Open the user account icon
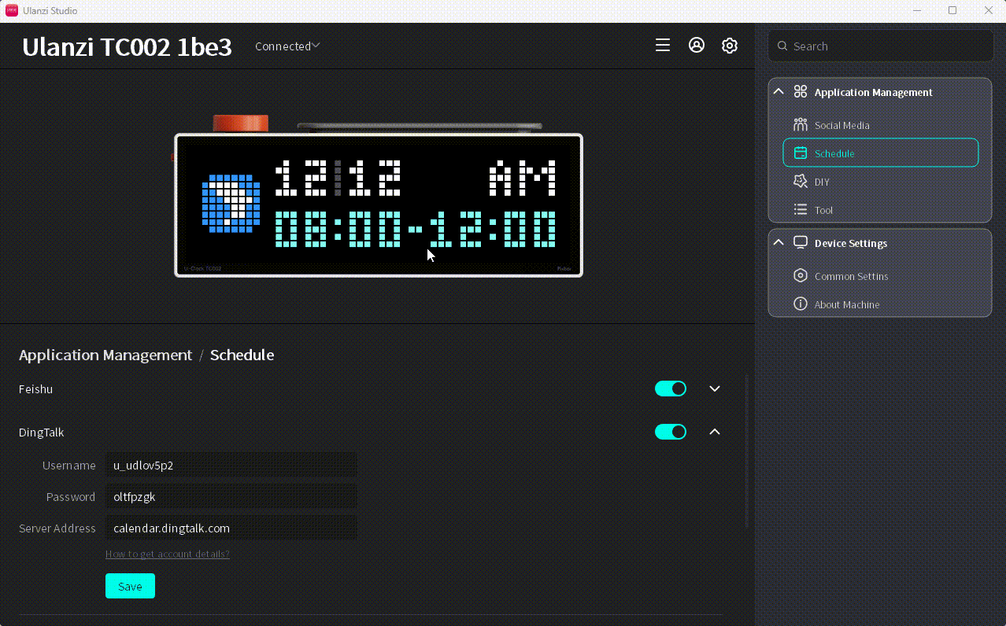Image resolution: width=1006 pixels, height=626 pixels. pos(697,46)
